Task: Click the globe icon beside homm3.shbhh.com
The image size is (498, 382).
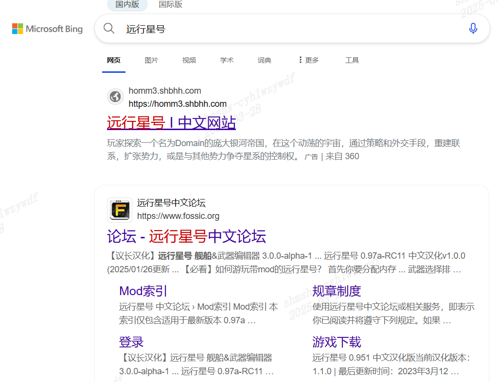Action: 115,97
